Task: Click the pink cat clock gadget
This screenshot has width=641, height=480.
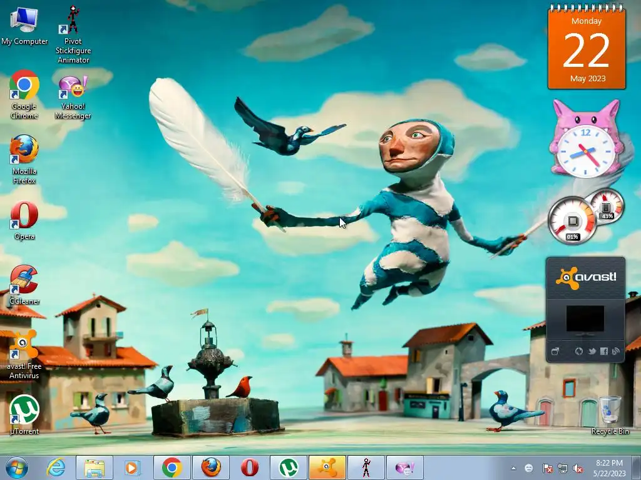Action: coord(586,139)
